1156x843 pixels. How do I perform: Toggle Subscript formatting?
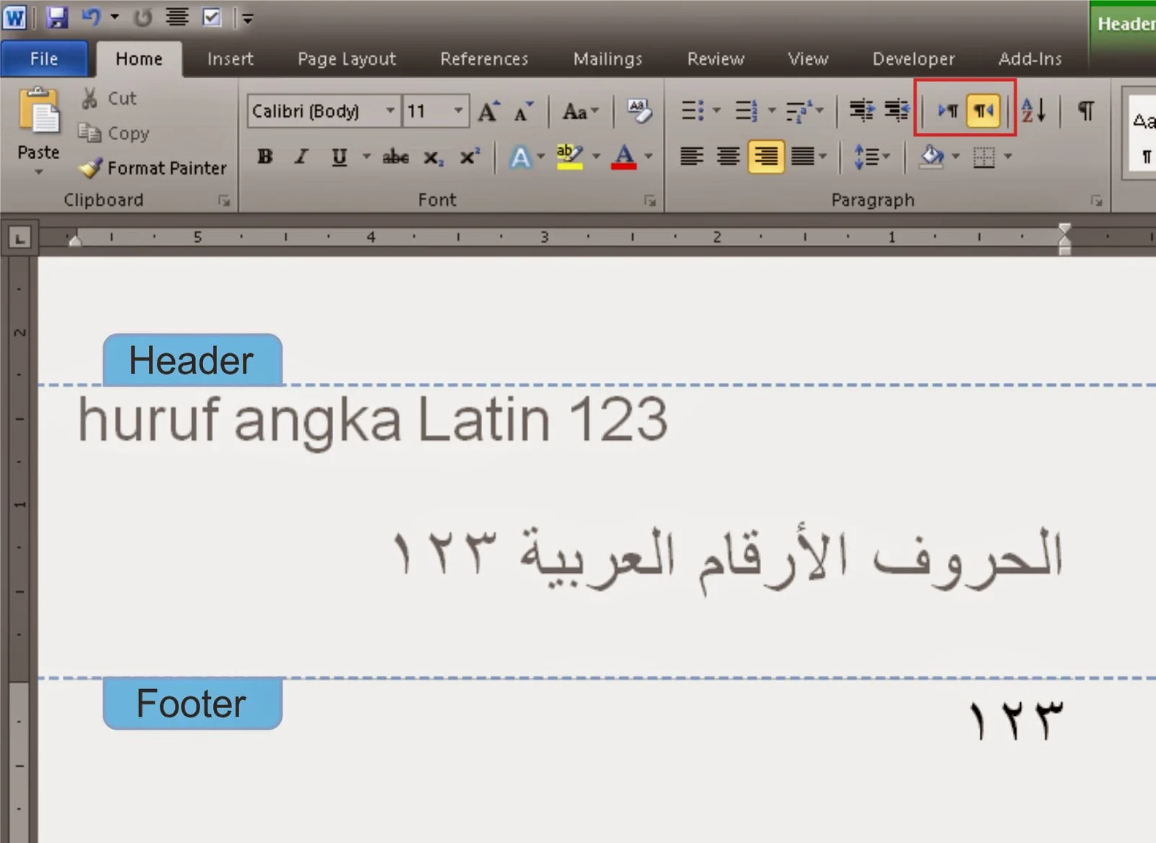[433, 157]
